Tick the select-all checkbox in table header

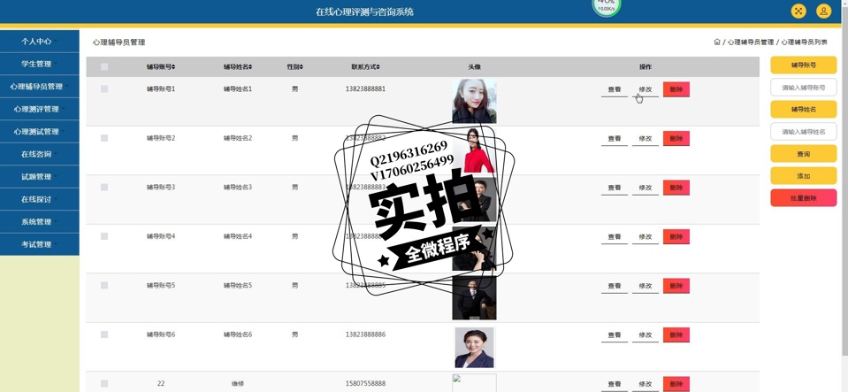(104, 67)
